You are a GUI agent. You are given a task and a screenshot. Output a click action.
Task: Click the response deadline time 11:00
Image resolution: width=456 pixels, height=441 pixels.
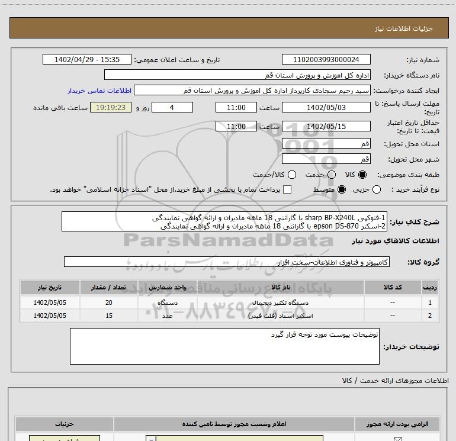(x=236, y=107)
